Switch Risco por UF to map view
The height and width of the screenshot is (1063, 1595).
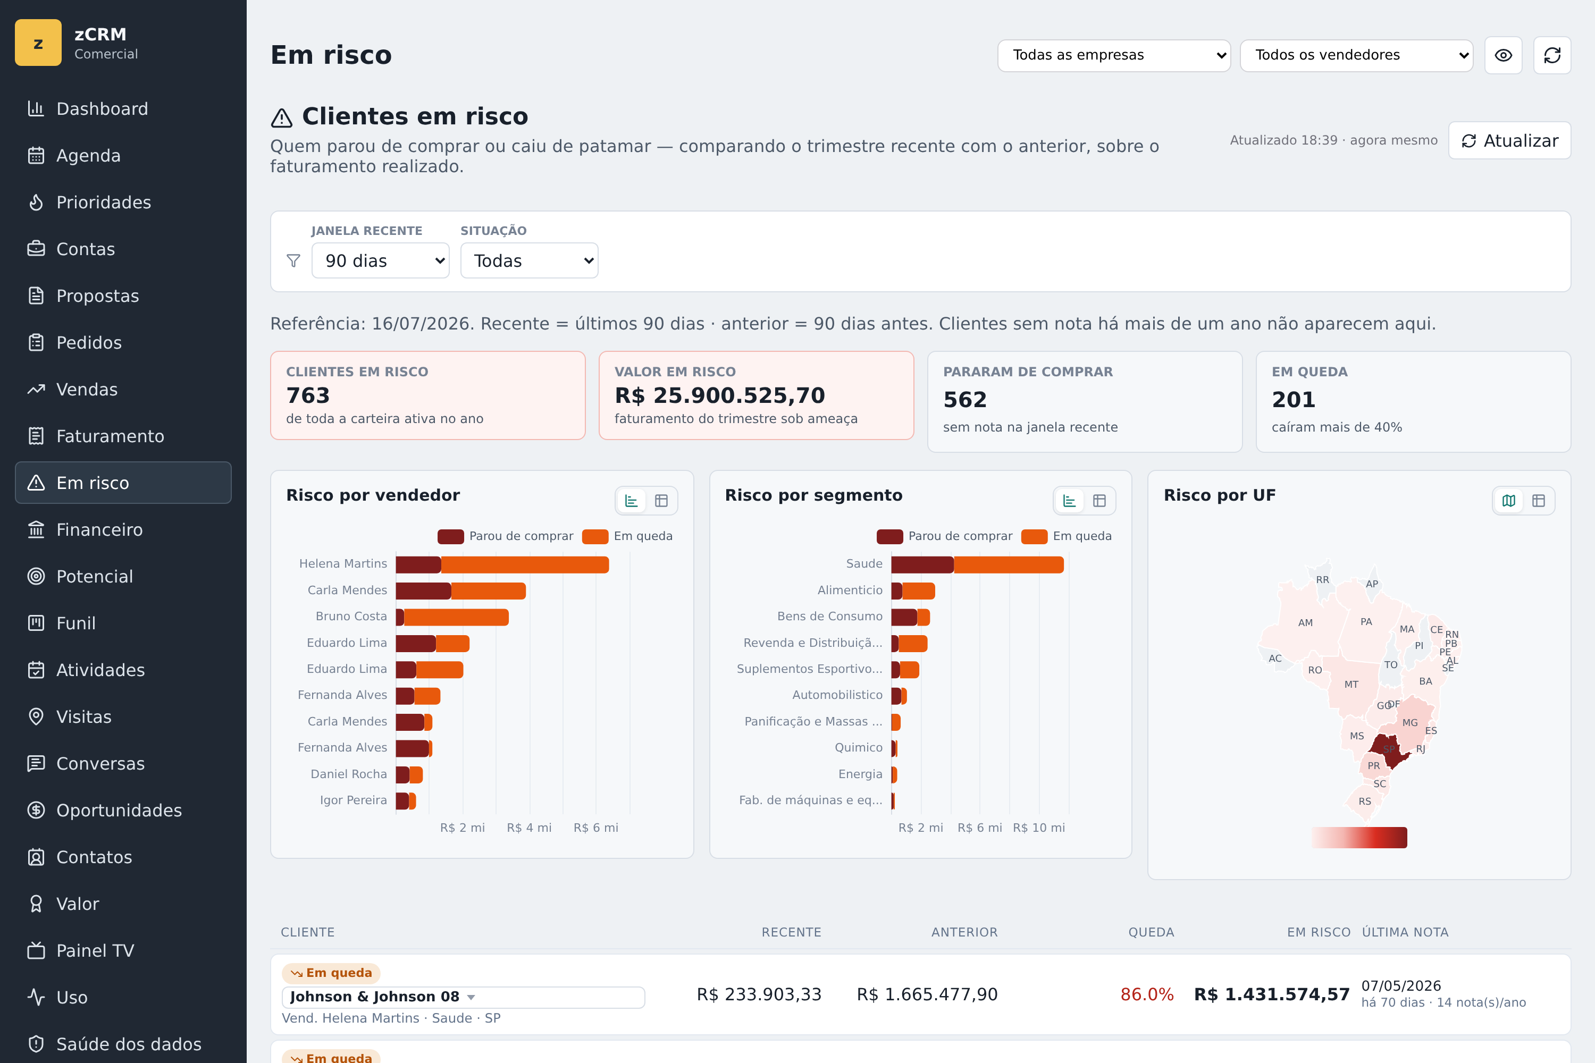1509,501
